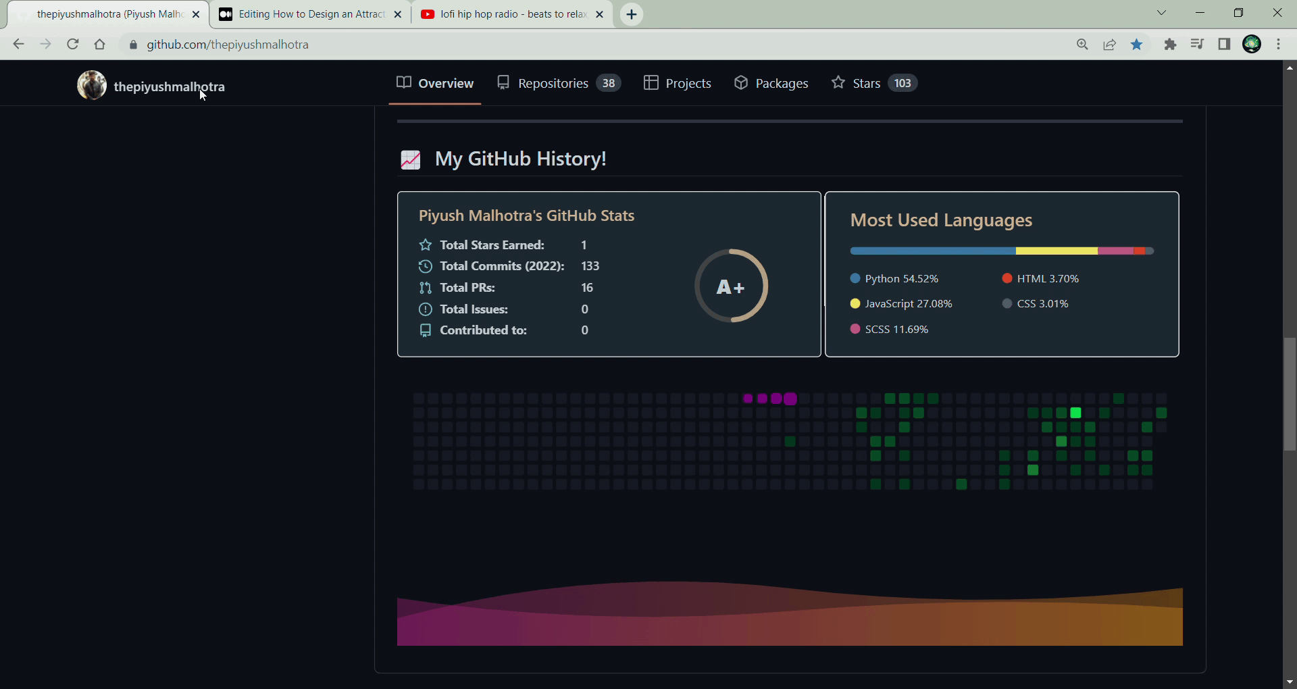Click the purple snake in contribution grid

click(770, 399)
